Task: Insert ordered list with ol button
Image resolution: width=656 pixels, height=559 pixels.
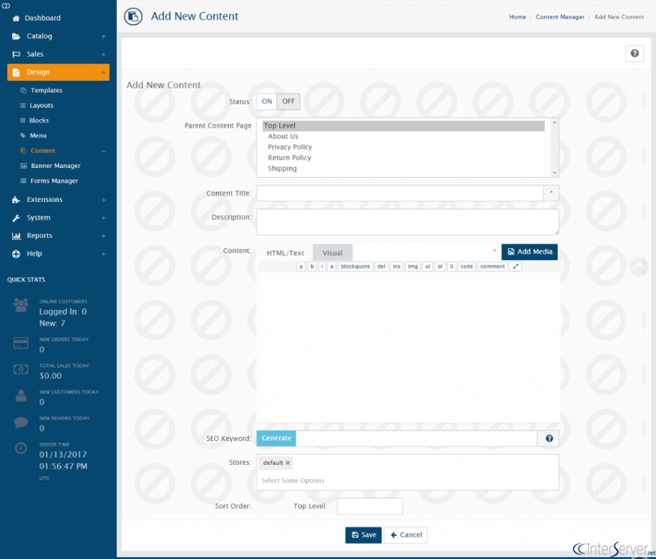Action: tap(439, 266)
